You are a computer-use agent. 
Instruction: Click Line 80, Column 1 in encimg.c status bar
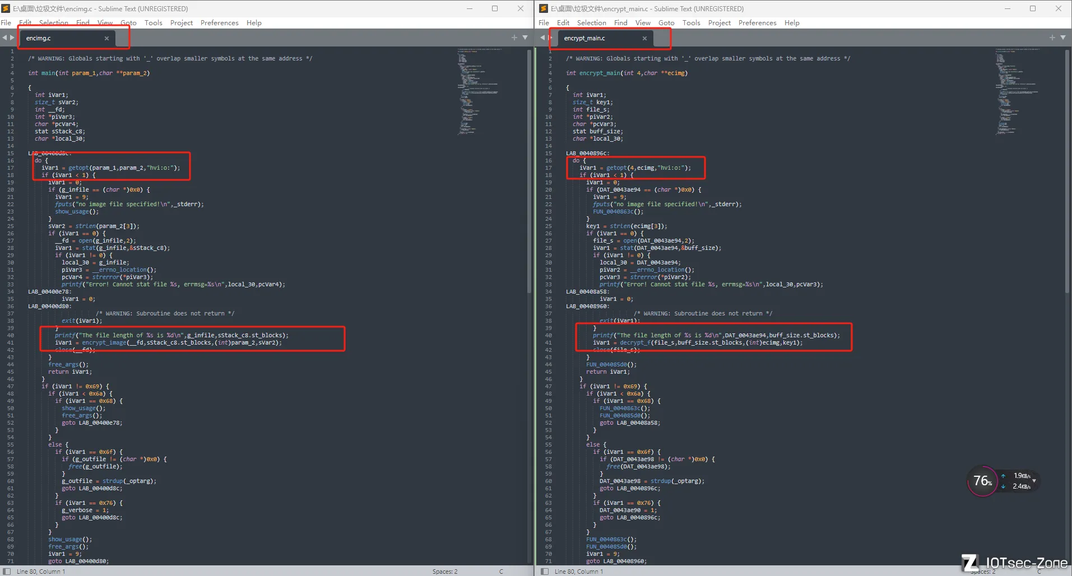pos(41,572)
